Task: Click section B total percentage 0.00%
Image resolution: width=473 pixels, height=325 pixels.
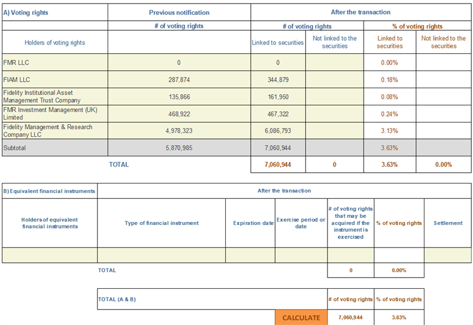Action: pos(399,271)
